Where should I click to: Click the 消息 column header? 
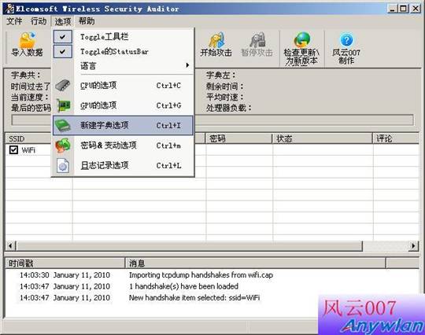(x=255, y=263)
